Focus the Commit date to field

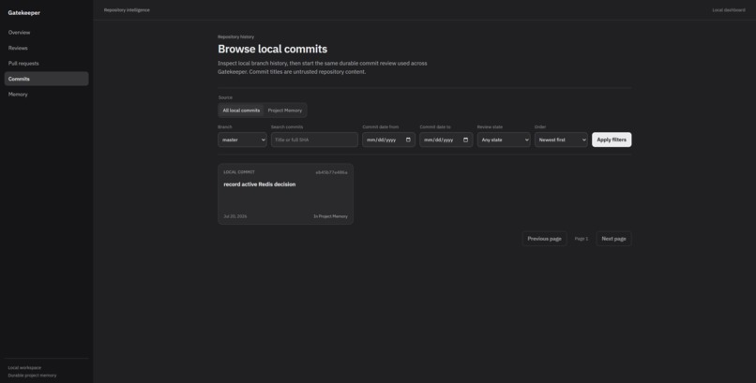coord(446,140)
